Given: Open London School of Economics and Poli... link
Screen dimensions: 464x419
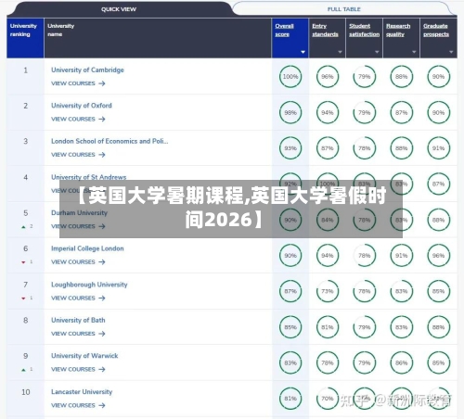Looking at the screenshot, I should (x=110, y=141).
